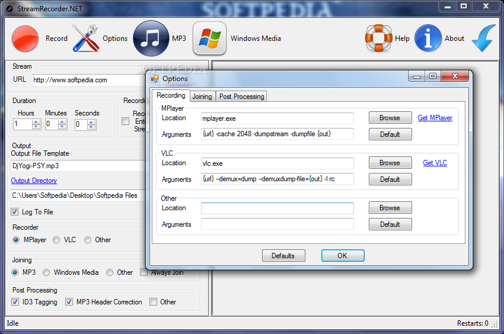The width and height of the screenshot is (504, 334).
Task: Open the Output Directory link
Action: (x=34, y=181)
